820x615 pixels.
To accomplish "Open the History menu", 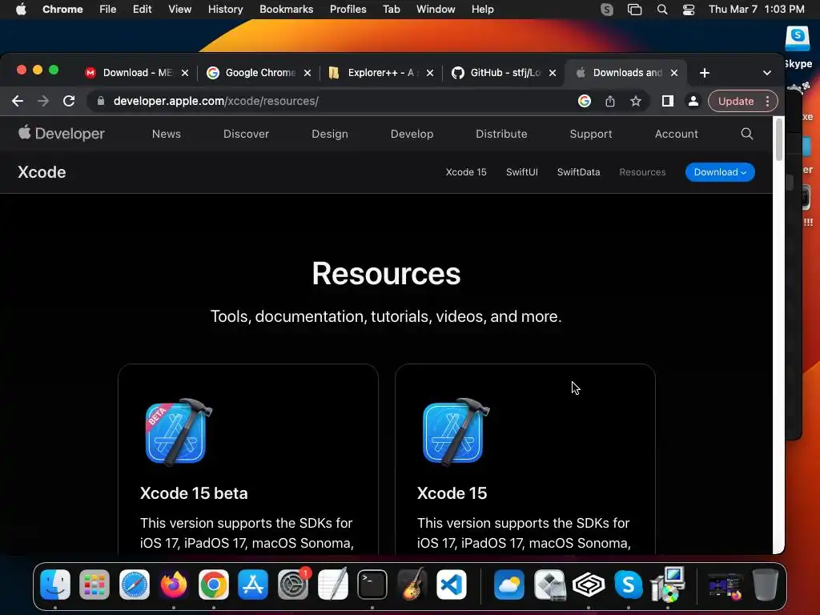I will [225, 10].
